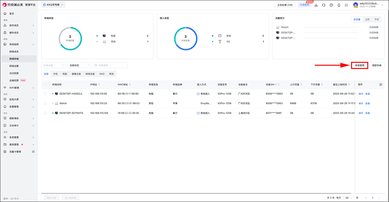Switch to the 摄像设备 tab
The width and height of the screenshot is (389, 202).
click(77, 74)
